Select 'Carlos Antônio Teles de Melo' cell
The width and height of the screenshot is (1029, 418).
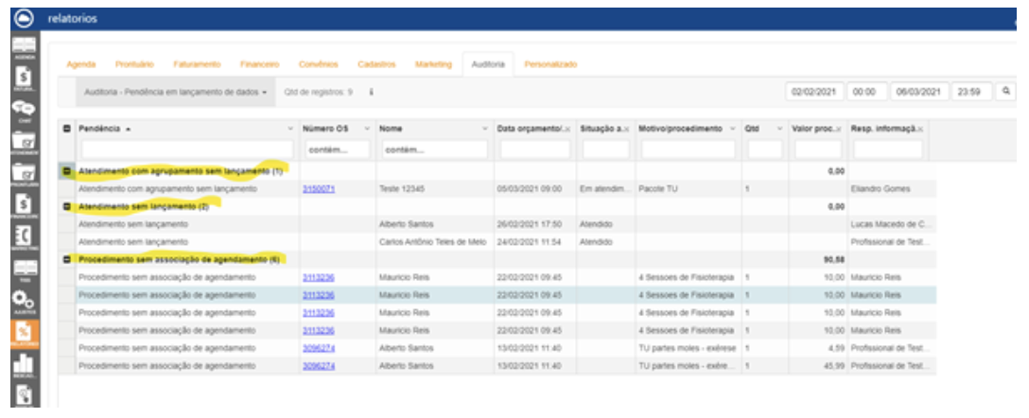point(434,242)
